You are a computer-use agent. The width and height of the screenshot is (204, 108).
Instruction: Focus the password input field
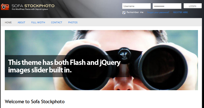167,6
